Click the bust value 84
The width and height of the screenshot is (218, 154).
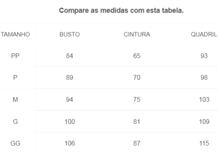70,56
